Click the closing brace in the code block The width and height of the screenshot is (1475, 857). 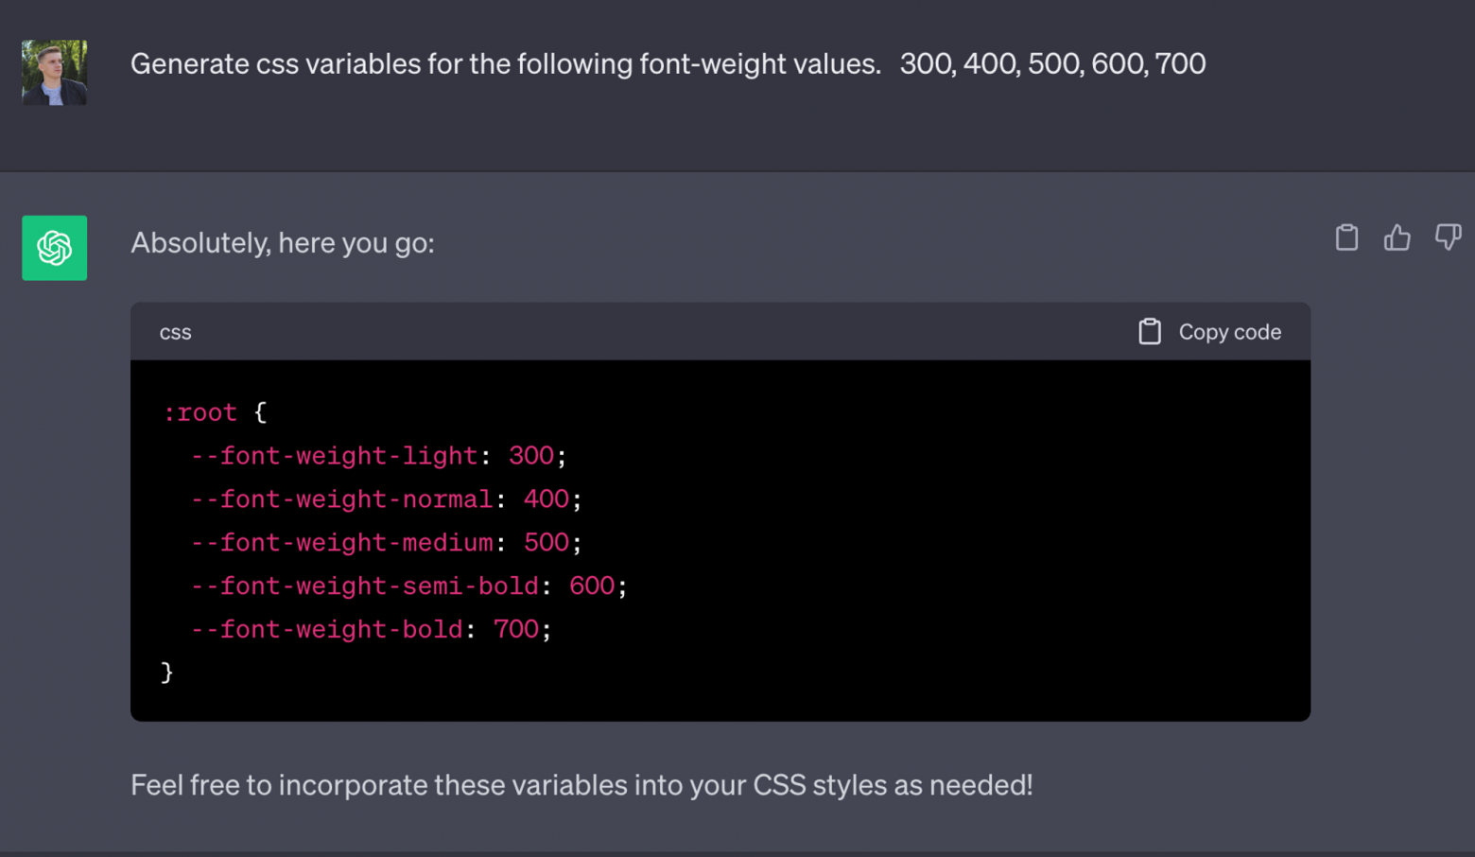pyautogui.click(x=167, y=673)
